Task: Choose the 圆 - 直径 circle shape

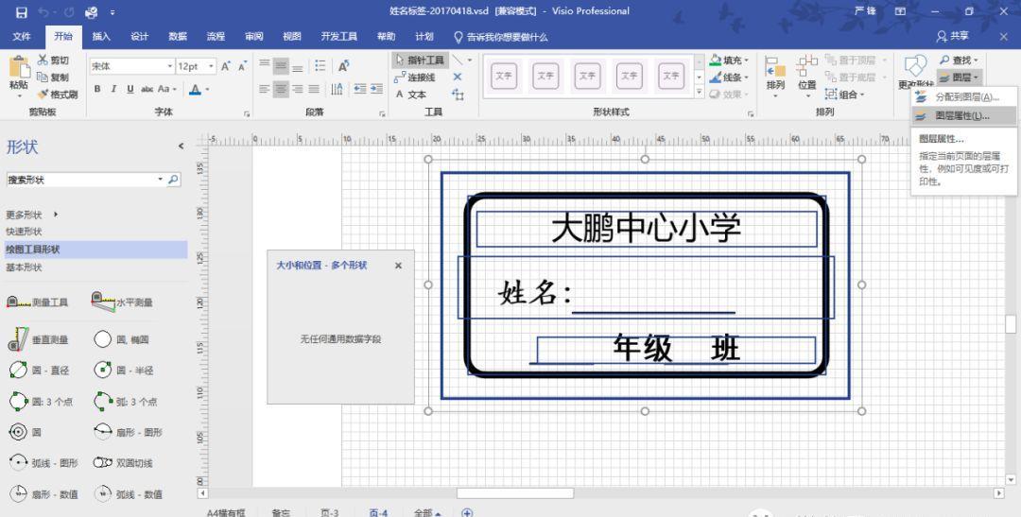Action: (x=38, y=371)
